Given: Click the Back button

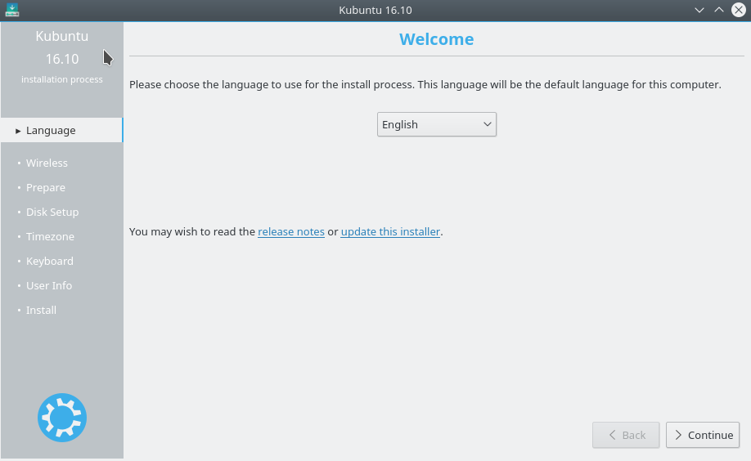Looking at the screenshot, I should coord(626,435).
